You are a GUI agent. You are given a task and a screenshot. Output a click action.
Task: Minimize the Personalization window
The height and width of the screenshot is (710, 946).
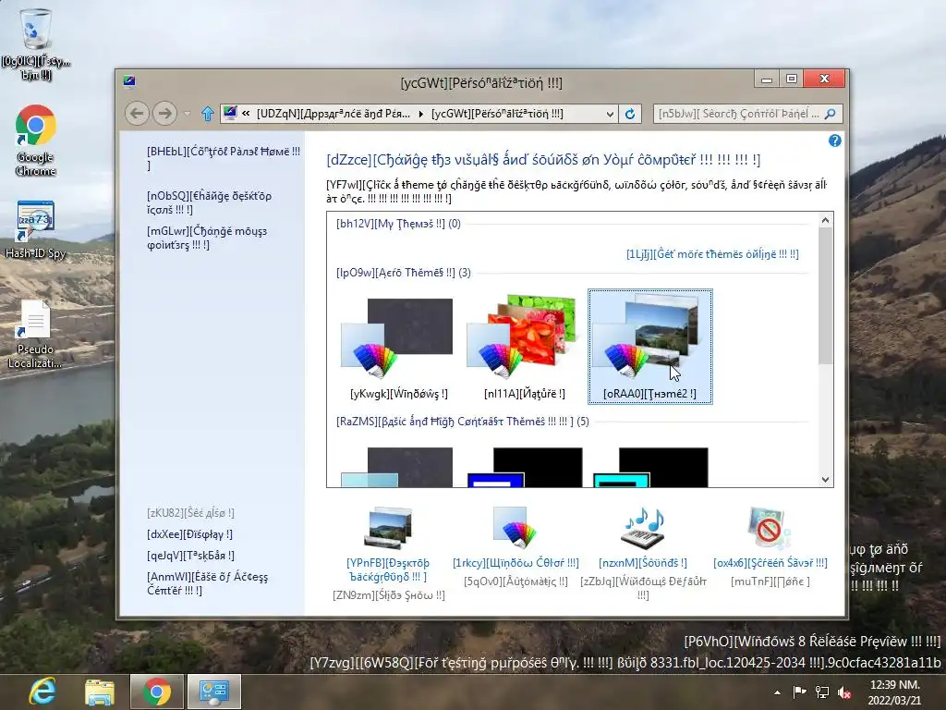(766, 80)
